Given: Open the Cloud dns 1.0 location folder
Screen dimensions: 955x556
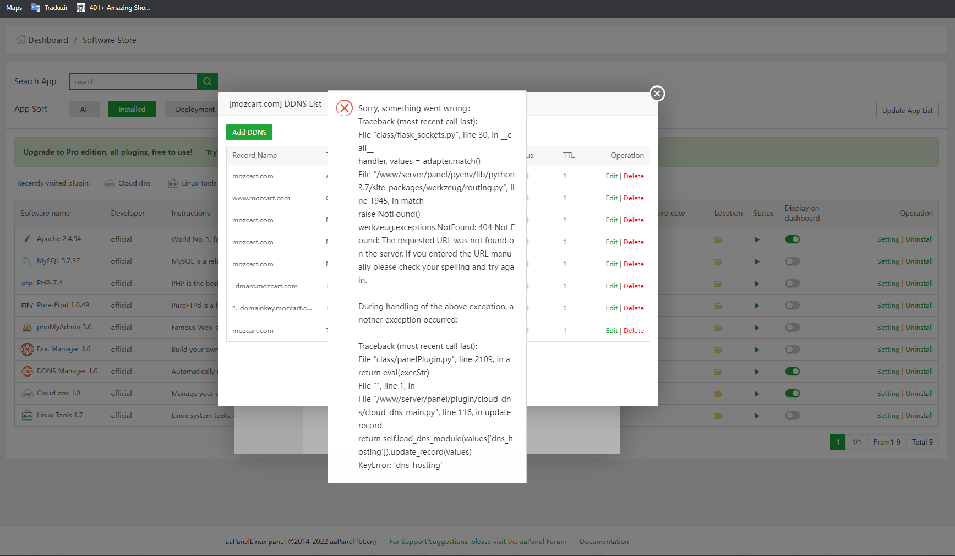Looking at the screenshot, I should pyautogui.click(x=718, y=394).
